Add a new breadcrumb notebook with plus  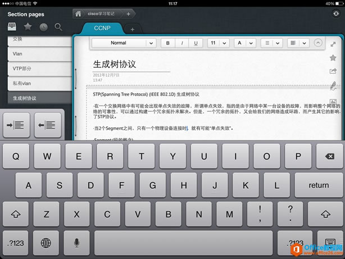coord(128,14)
